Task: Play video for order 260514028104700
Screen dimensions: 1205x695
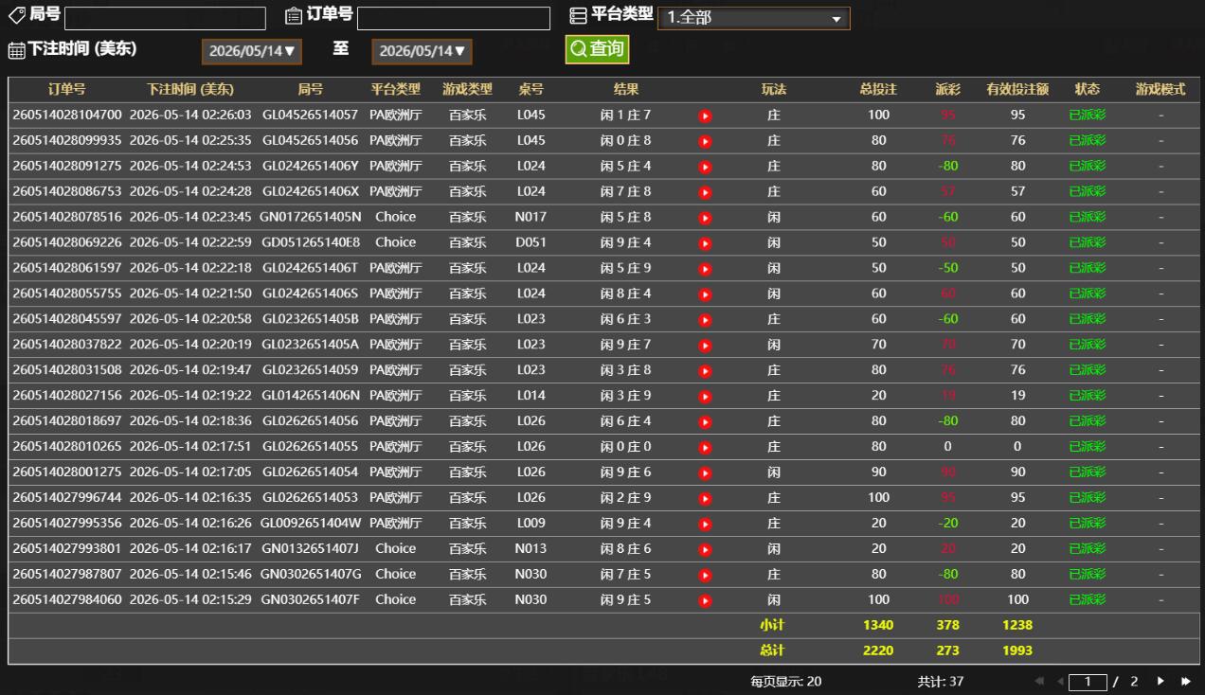Action: point(705,116)
